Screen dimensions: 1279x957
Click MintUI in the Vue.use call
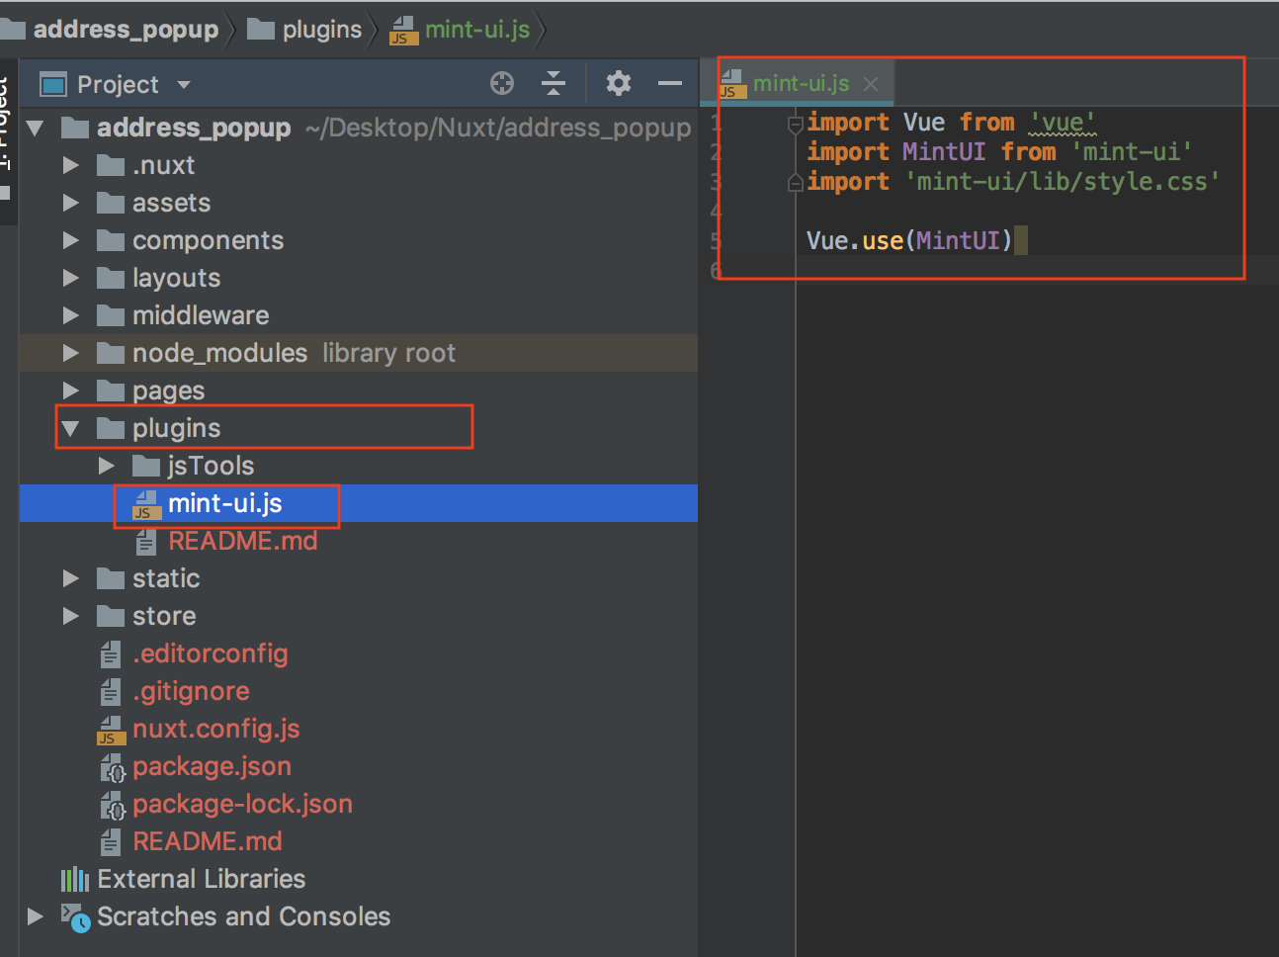(x=958, y=240)
